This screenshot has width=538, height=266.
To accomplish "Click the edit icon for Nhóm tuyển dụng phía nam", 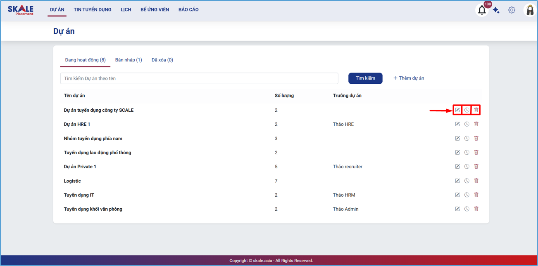I will tap(457, 139).
